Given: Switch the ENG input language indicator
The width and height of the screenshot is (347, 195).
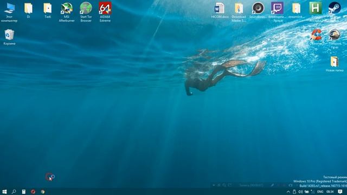Looking at the screenshot, I should (320, 192).
